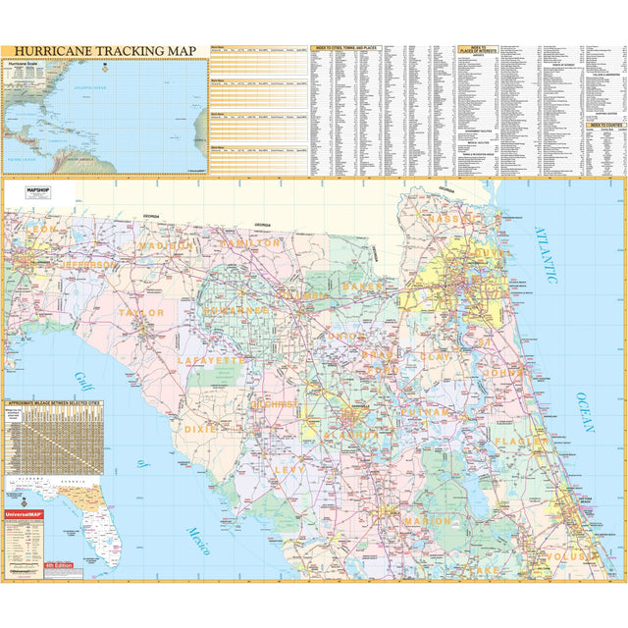Select the Index to Places of Interest header
The image size is (628, 628).
(x=477, y=49)
